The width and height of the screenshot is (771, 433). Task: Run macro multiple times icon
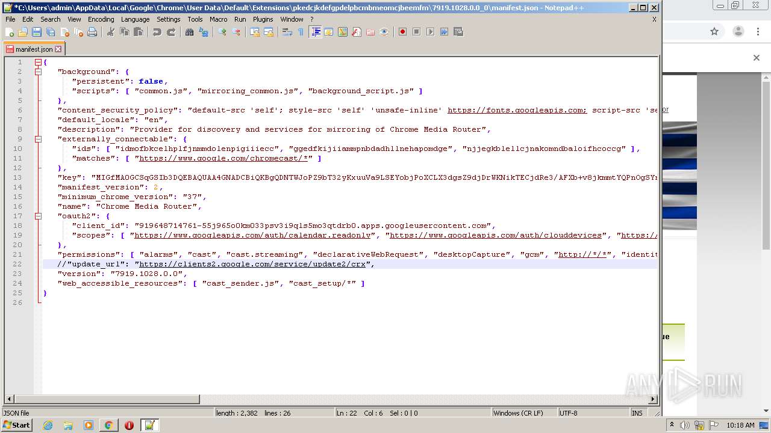point(445,32)
